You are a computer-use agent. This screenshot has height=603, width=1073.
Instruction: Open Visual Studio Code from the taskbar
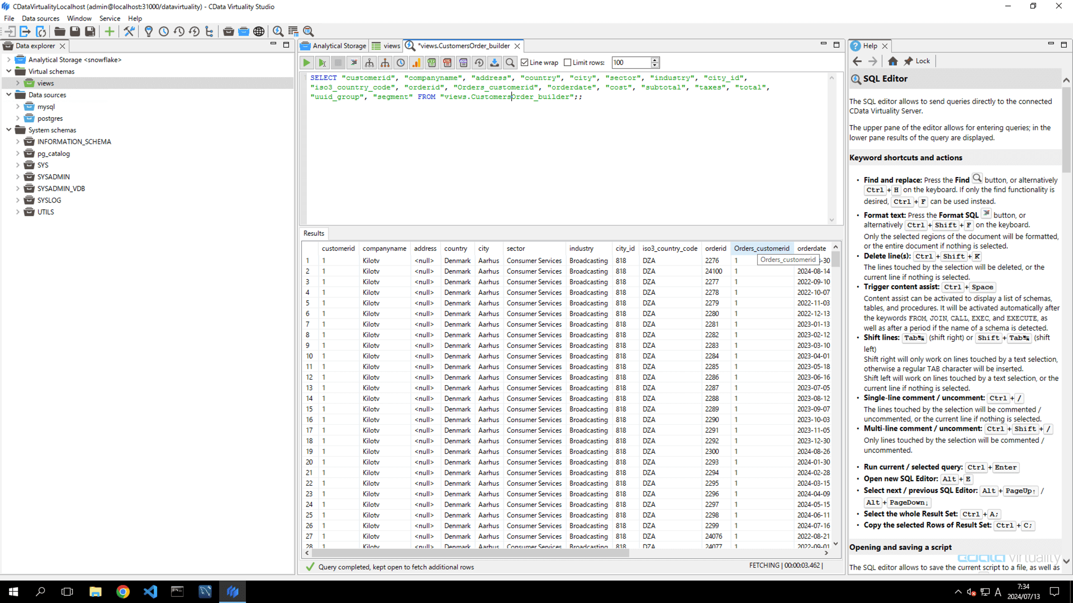click(150, 591)
